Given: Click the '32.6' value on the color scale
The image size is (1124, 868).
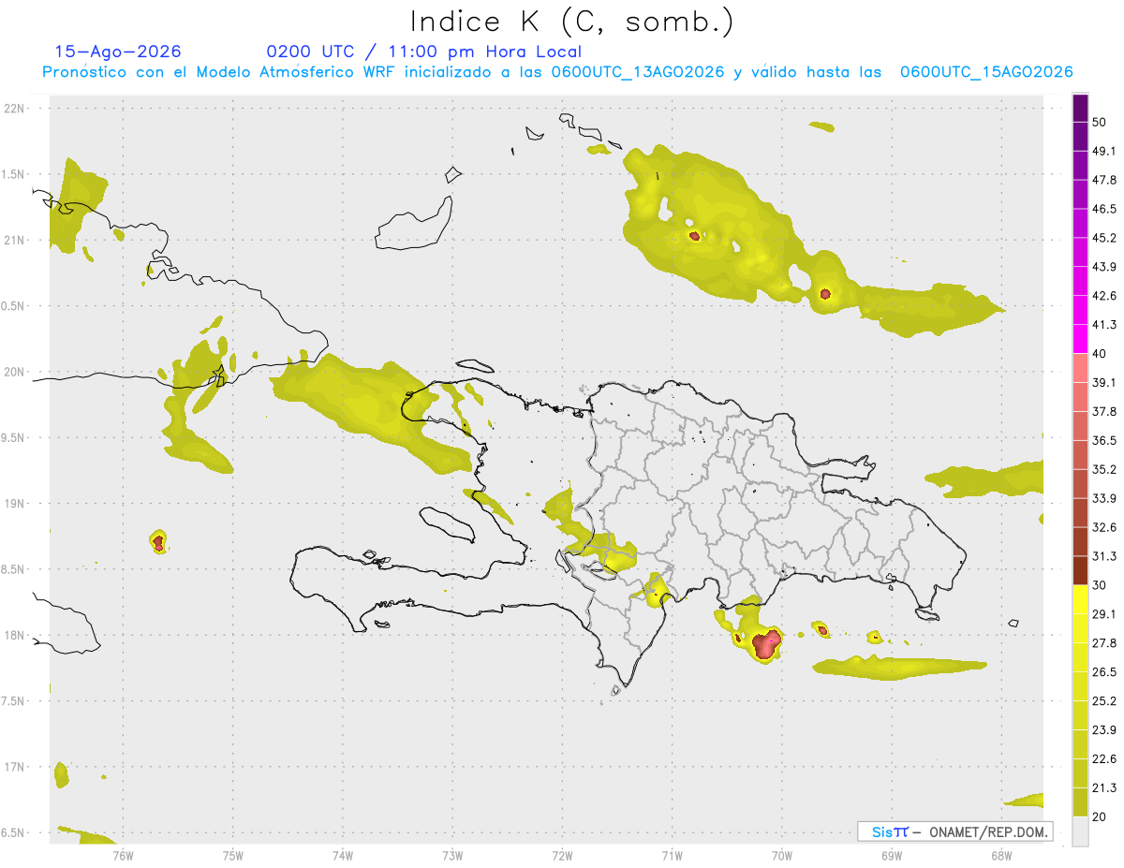Looking at the screenshot, I should click(1104, 527).
